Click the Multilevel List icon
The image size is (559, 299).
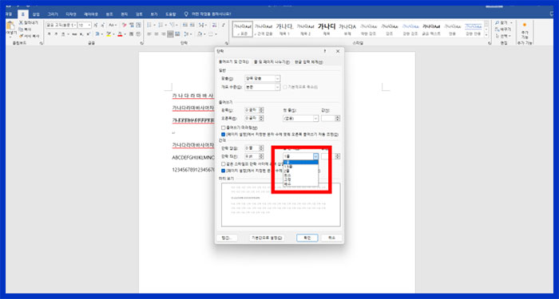coord(172,25)
